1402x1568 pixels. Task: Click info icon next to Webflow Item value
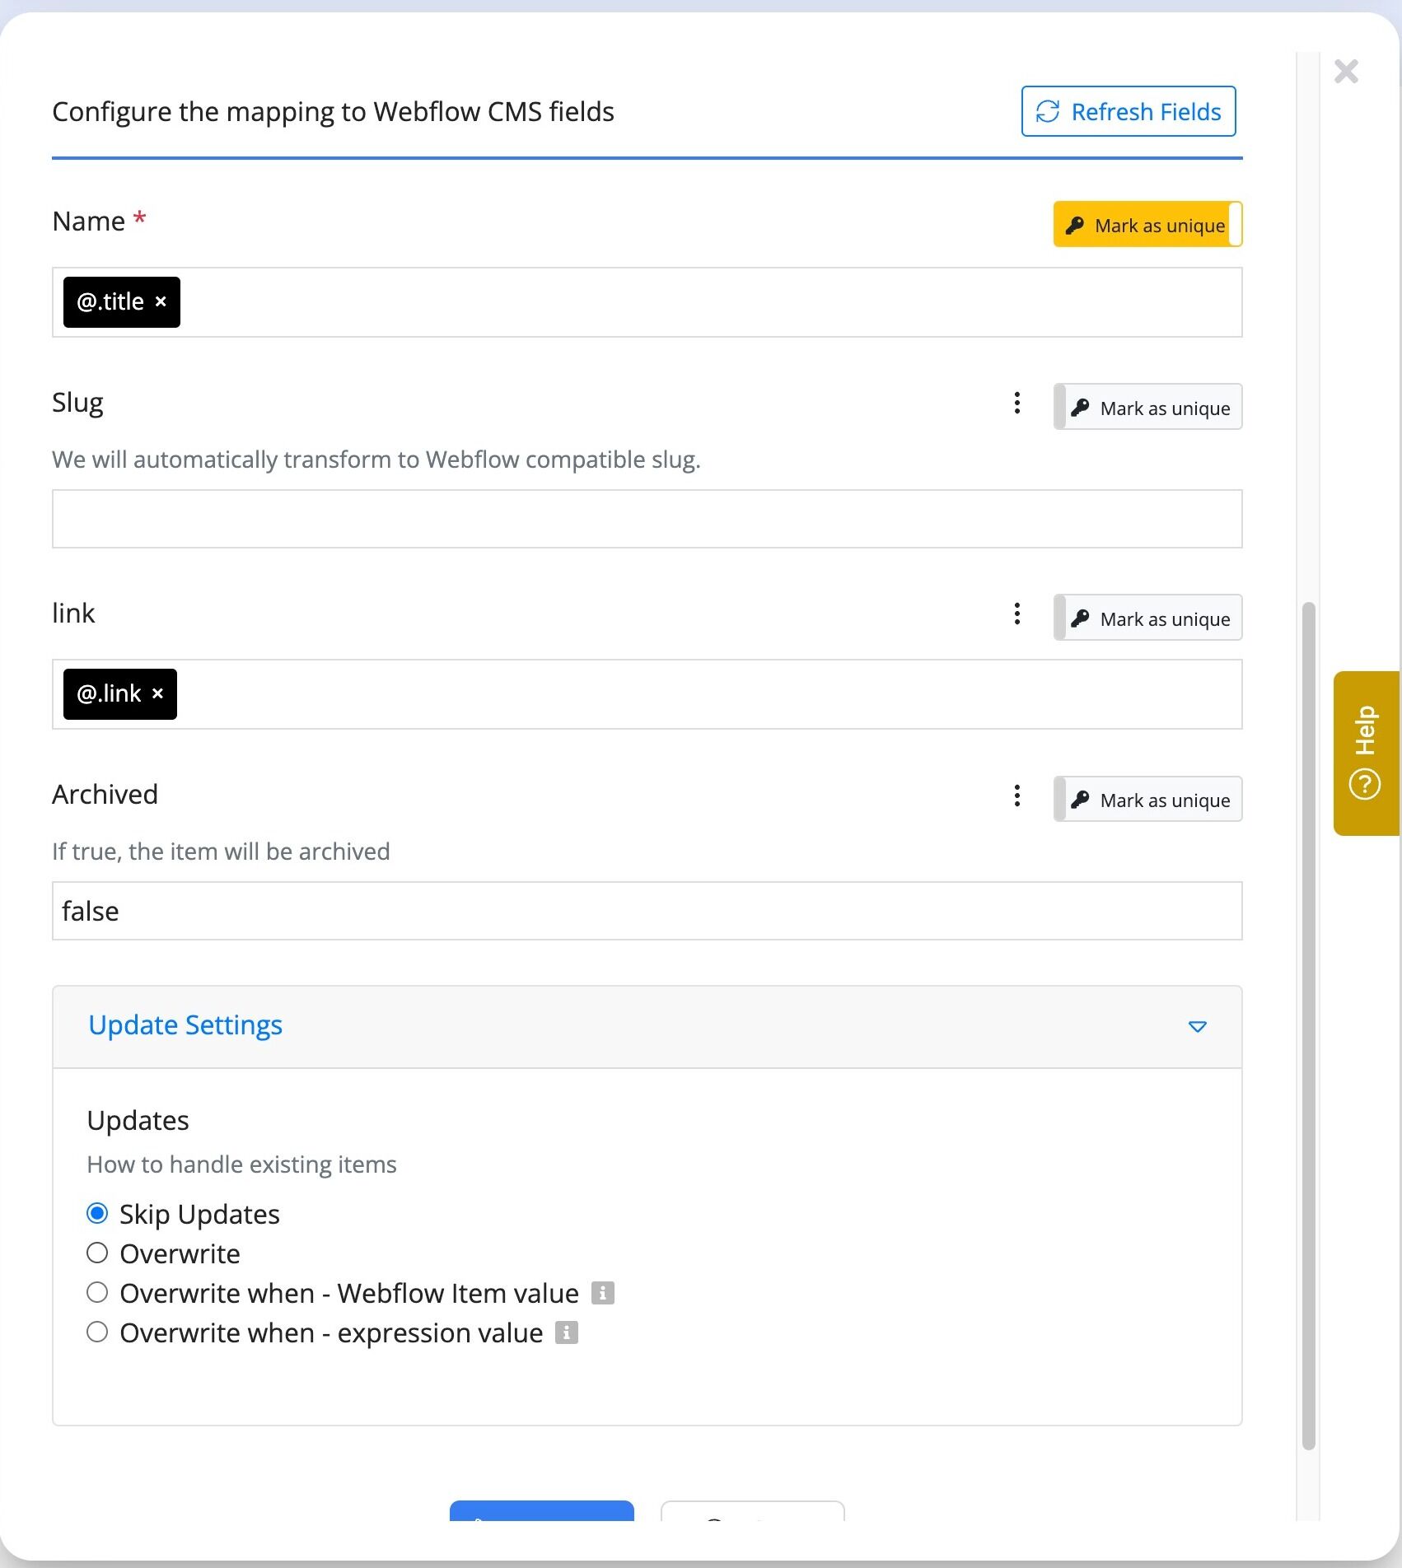pos(603,1293)
